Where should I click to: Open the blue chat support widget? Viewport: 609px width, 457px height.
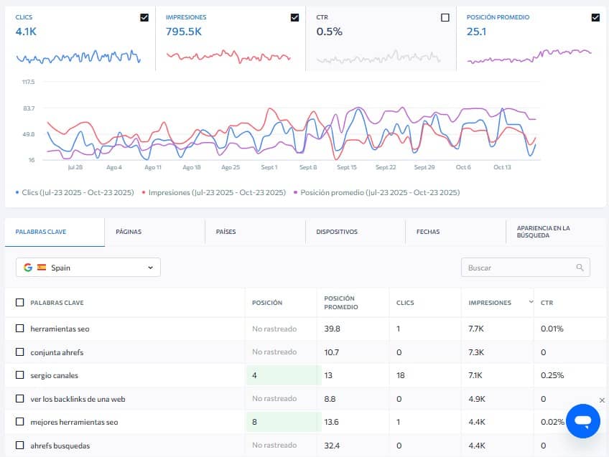(582, 420)
